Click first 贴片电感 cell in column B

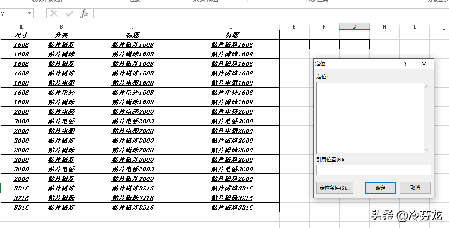click(x=61, y=83)
